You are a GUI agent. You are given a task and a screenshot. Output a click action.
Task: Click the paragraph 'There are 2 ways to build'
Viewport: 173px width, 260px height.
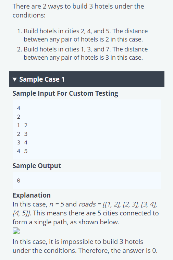click(78, 11)
